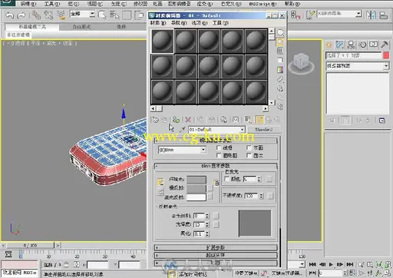This screenshot has width=393, height=278.
Task: Open 导航 menu in Material Editor
Action: [x=179, y=23]
